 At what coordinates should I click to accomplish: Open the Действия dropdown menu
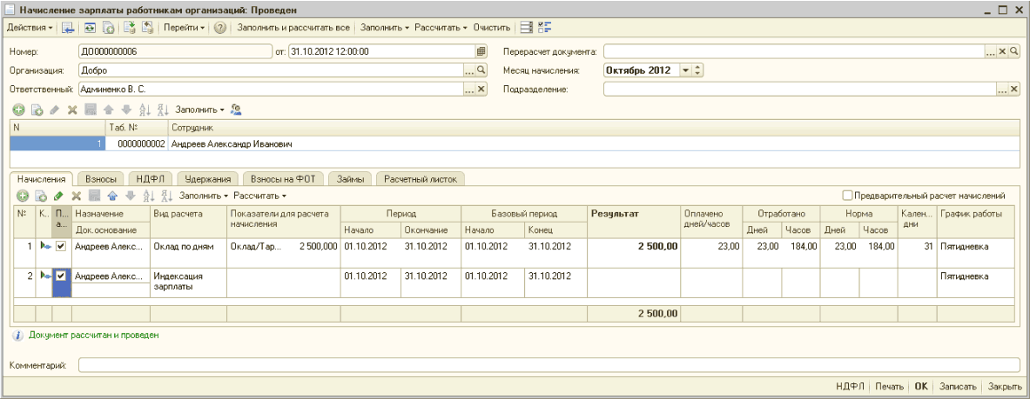pos(30,28)
